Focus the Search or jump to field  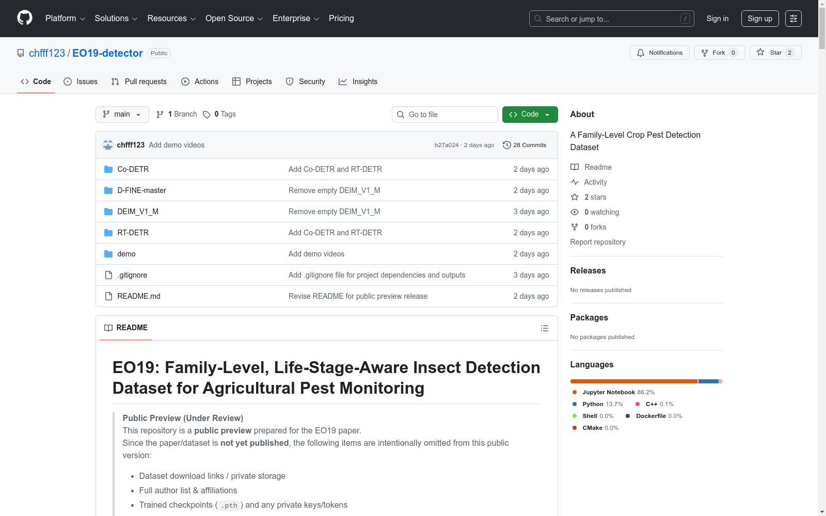(612, 19)
